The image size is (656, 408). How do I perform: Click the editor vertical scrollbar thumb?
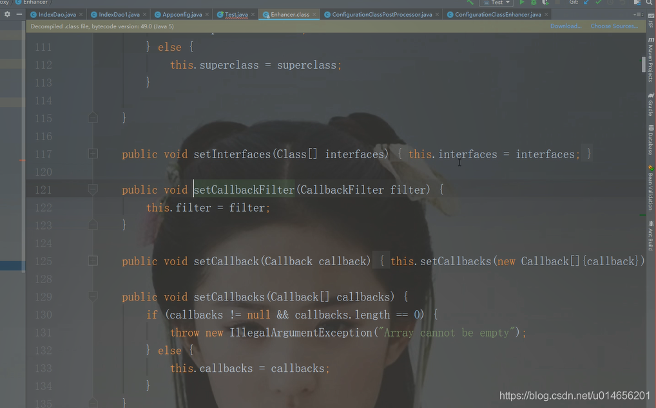point(644,64)
